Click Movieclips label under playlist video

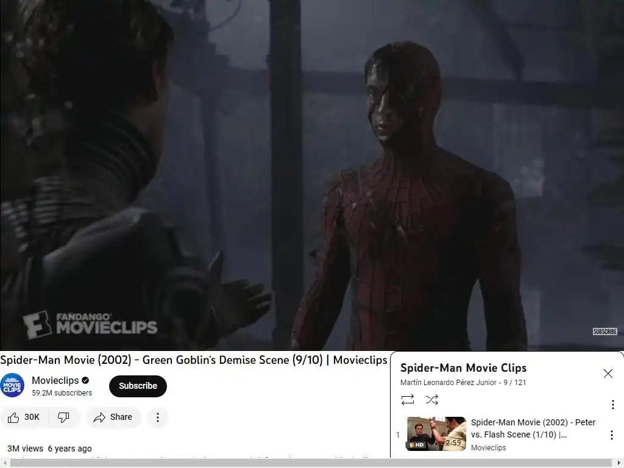click(x=488, y=448)
